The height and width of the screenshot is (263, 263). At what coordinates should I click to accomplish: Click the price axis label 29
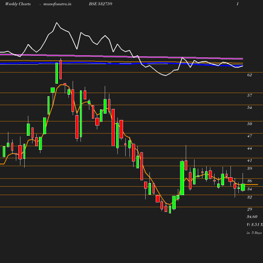(x=249, y=209)
